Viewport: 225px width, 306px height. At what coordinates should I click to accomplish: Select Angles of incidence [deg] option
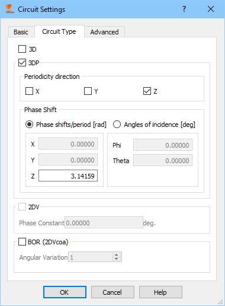click(x=117, y=125)
